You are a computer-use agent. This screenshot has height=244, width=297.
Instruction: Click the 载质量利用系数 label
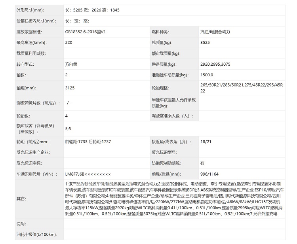pyautogui.click(x=31, y=53)
